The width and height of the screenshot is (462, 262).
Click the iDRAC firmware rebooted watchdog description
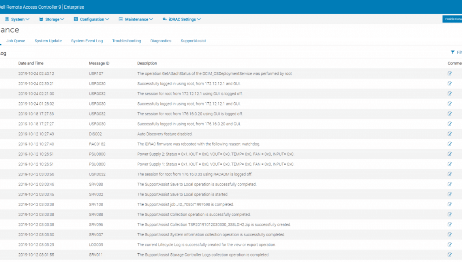coord(199,144)
